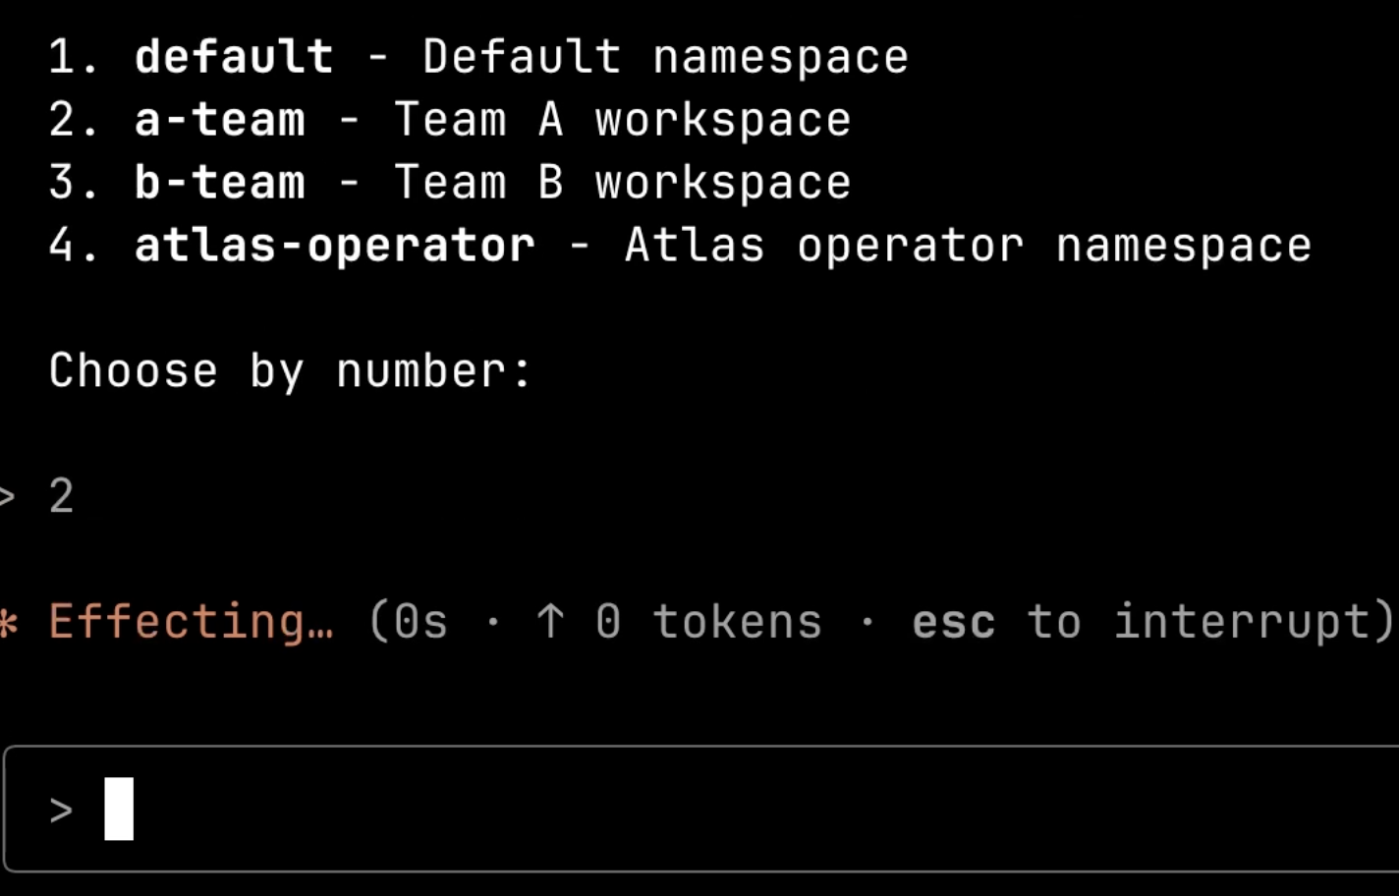Viewport: 1399px width, 896px height.
Task: Click the Choose by number prompt
Action: 291,371
